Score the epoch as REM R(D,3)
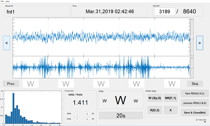 [155, 110]
